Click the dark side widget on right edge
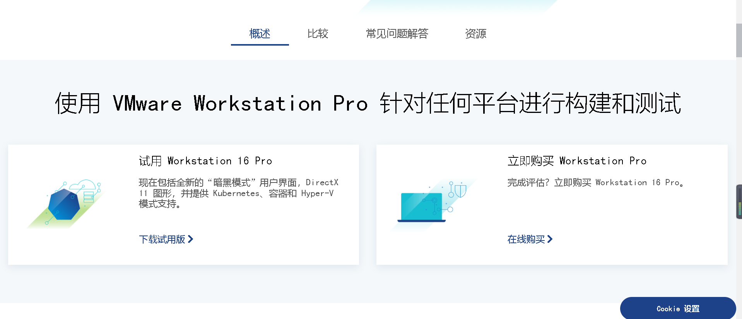The height and width of the screenshot is (319, 742). pyautogui.click(x=739, y=202)
